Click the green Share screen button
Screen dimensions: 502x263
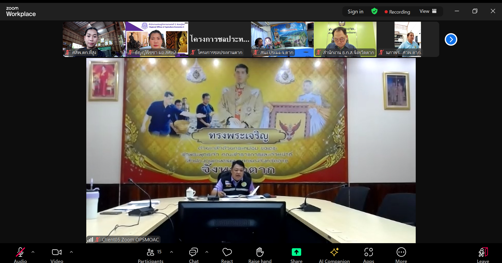tap(296, 255)
